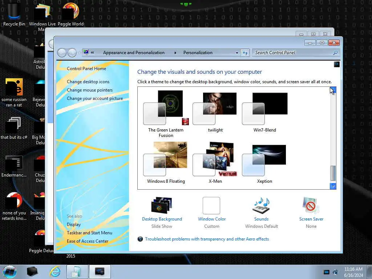Click the theme list scroll down arrow

pyautogui.click(x=333, y=186)
